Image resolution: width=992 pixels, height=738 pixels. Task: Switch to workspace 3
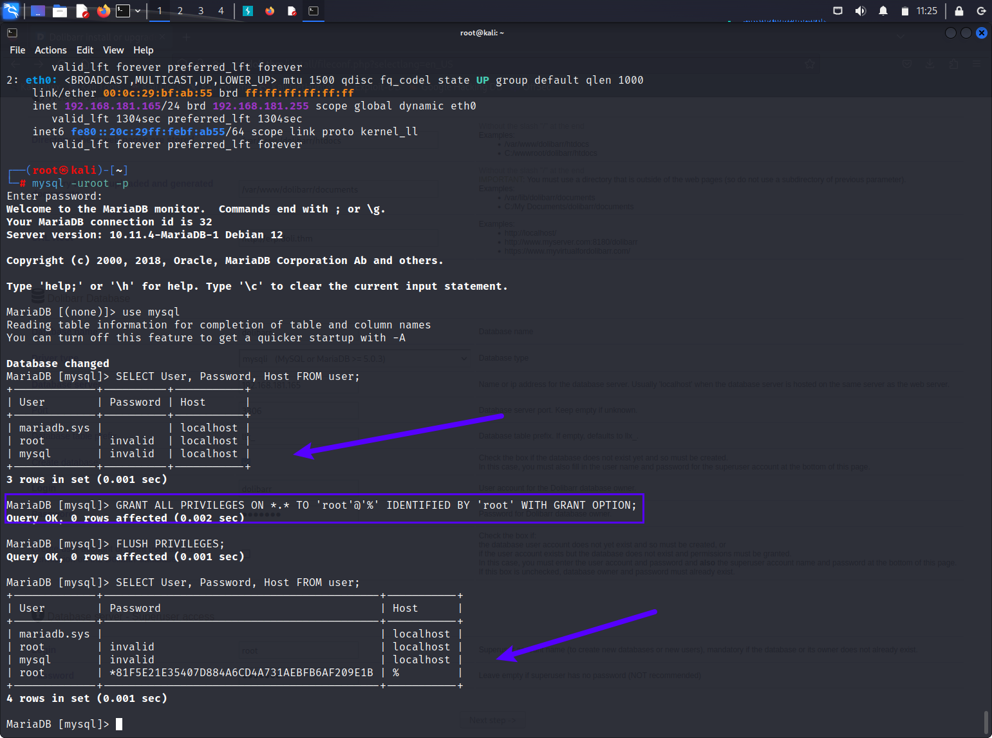coord(201,11)
